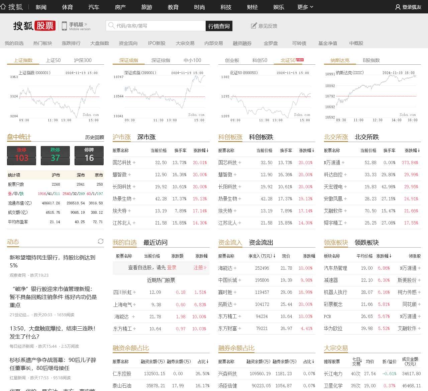The width and height of the screenshot is (428, 391).
Task: Click the 行情查询 search button
Action: pyautogui.click(x=219, y=26)
